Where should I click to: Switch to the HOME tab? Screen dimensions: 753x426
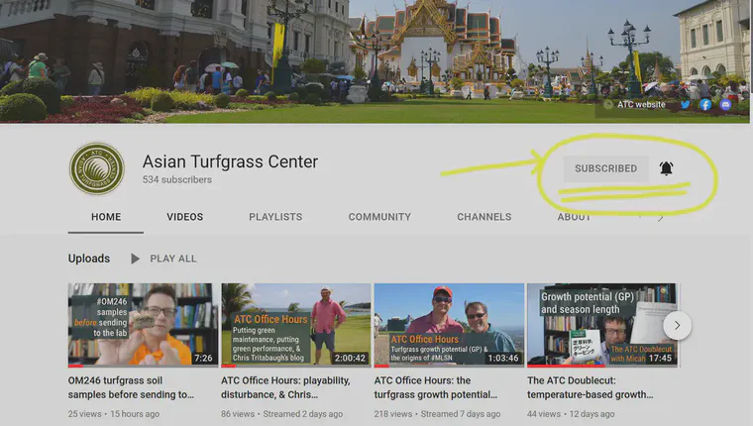pos(106,217)
